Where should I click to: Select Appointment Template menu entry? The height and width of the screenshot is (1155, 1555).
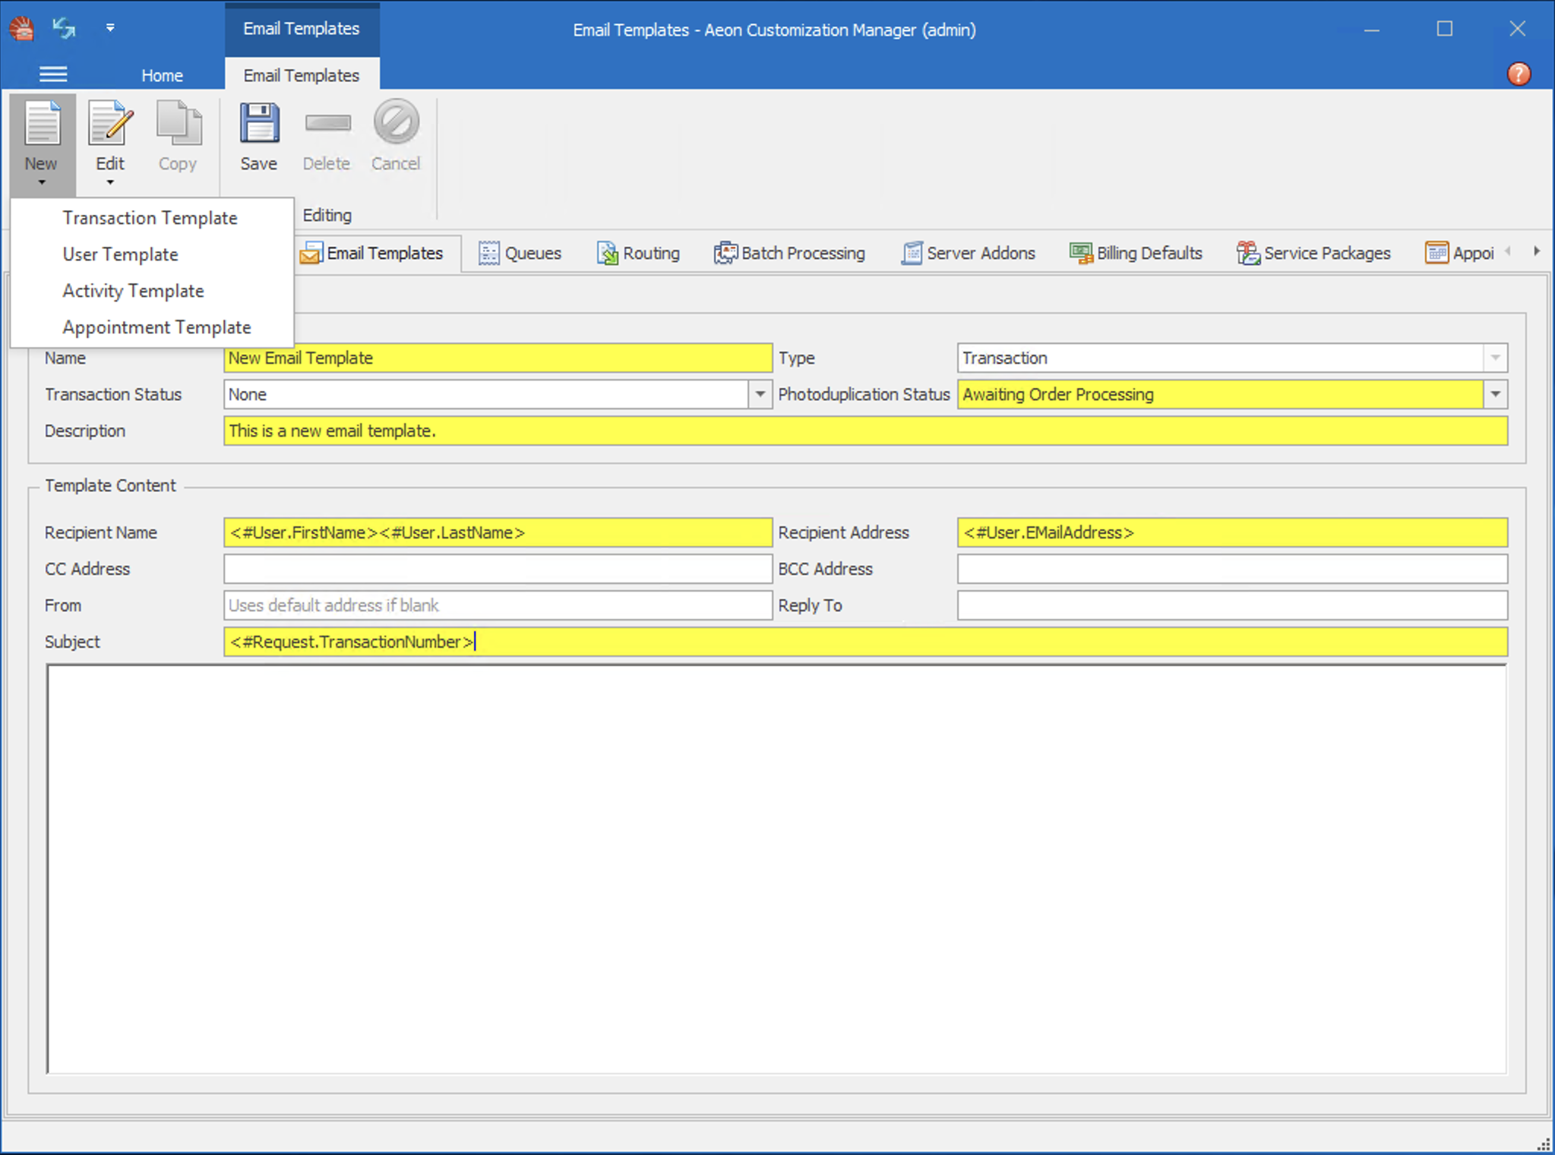[x=156, y=327]
